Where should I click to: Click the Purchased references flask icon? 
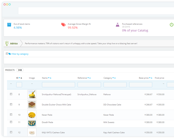(117, 25)
